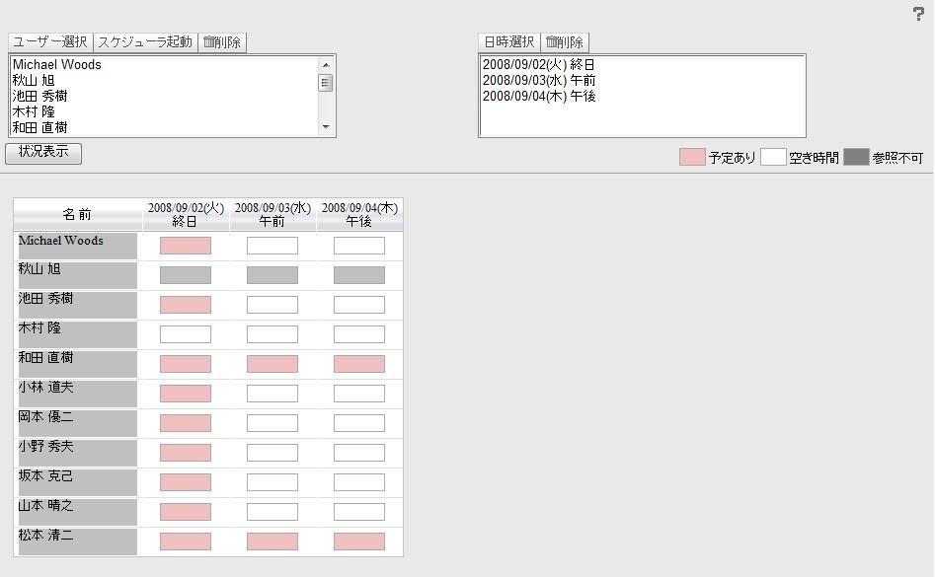
Task: Click the 名前 column header
Action: [77, 214]
